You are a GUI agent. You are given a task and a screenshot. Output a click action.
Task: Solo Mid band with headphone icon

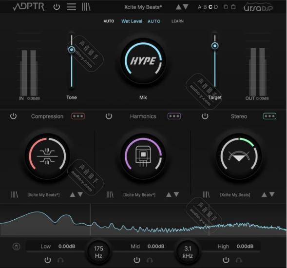(x=150, y=260)
